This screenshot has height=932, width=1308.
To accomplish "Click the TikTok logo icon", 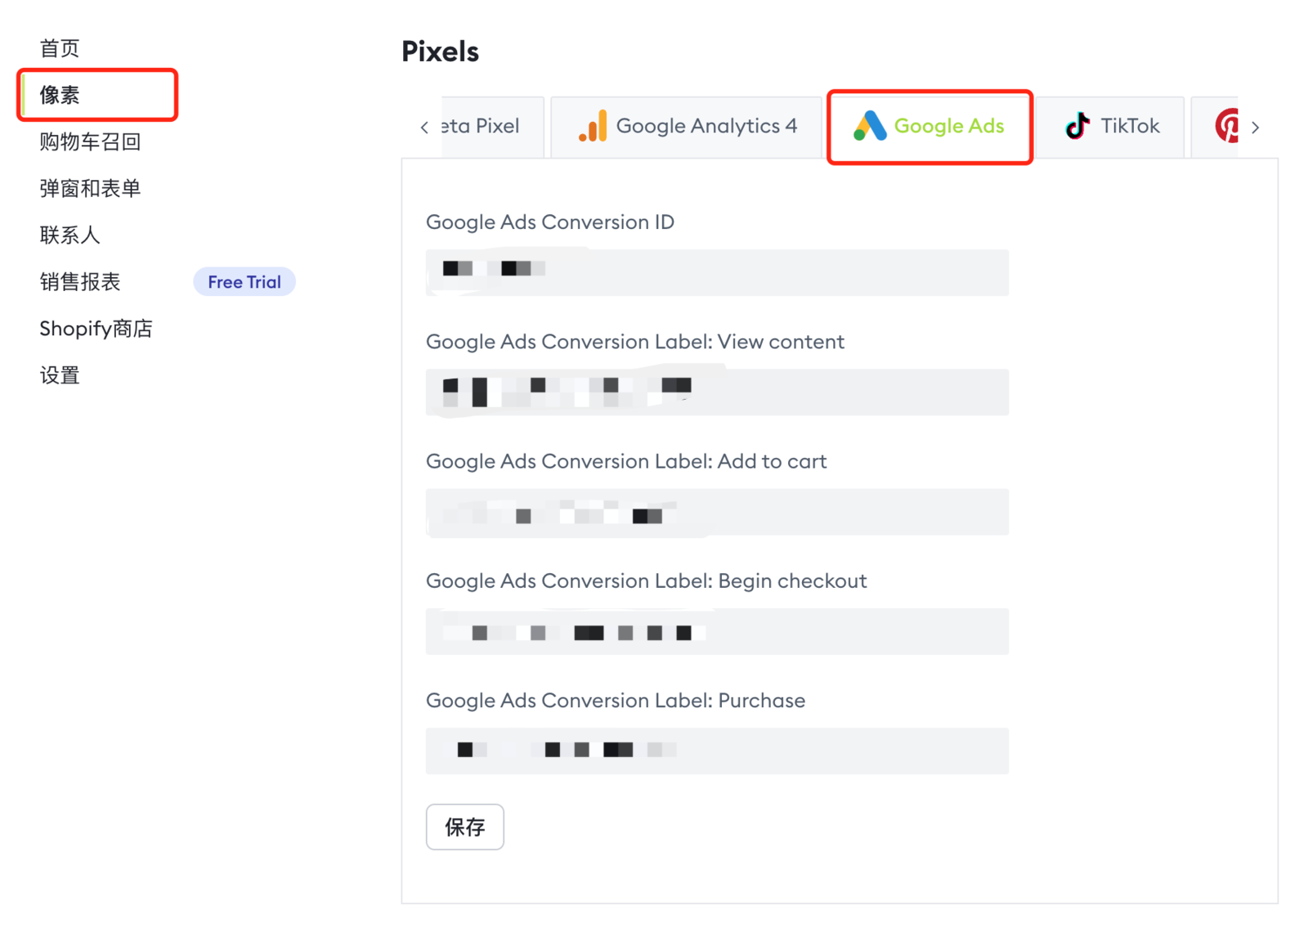I will tap(1077, 126).
